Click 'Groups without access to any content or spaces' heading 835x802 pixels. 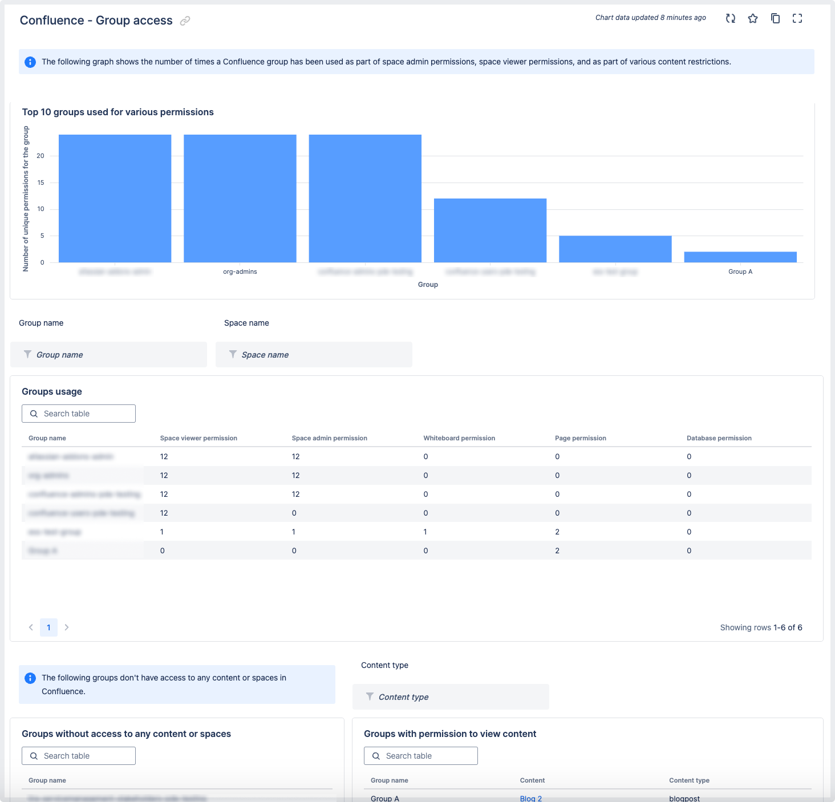click(x=127, y=734)
